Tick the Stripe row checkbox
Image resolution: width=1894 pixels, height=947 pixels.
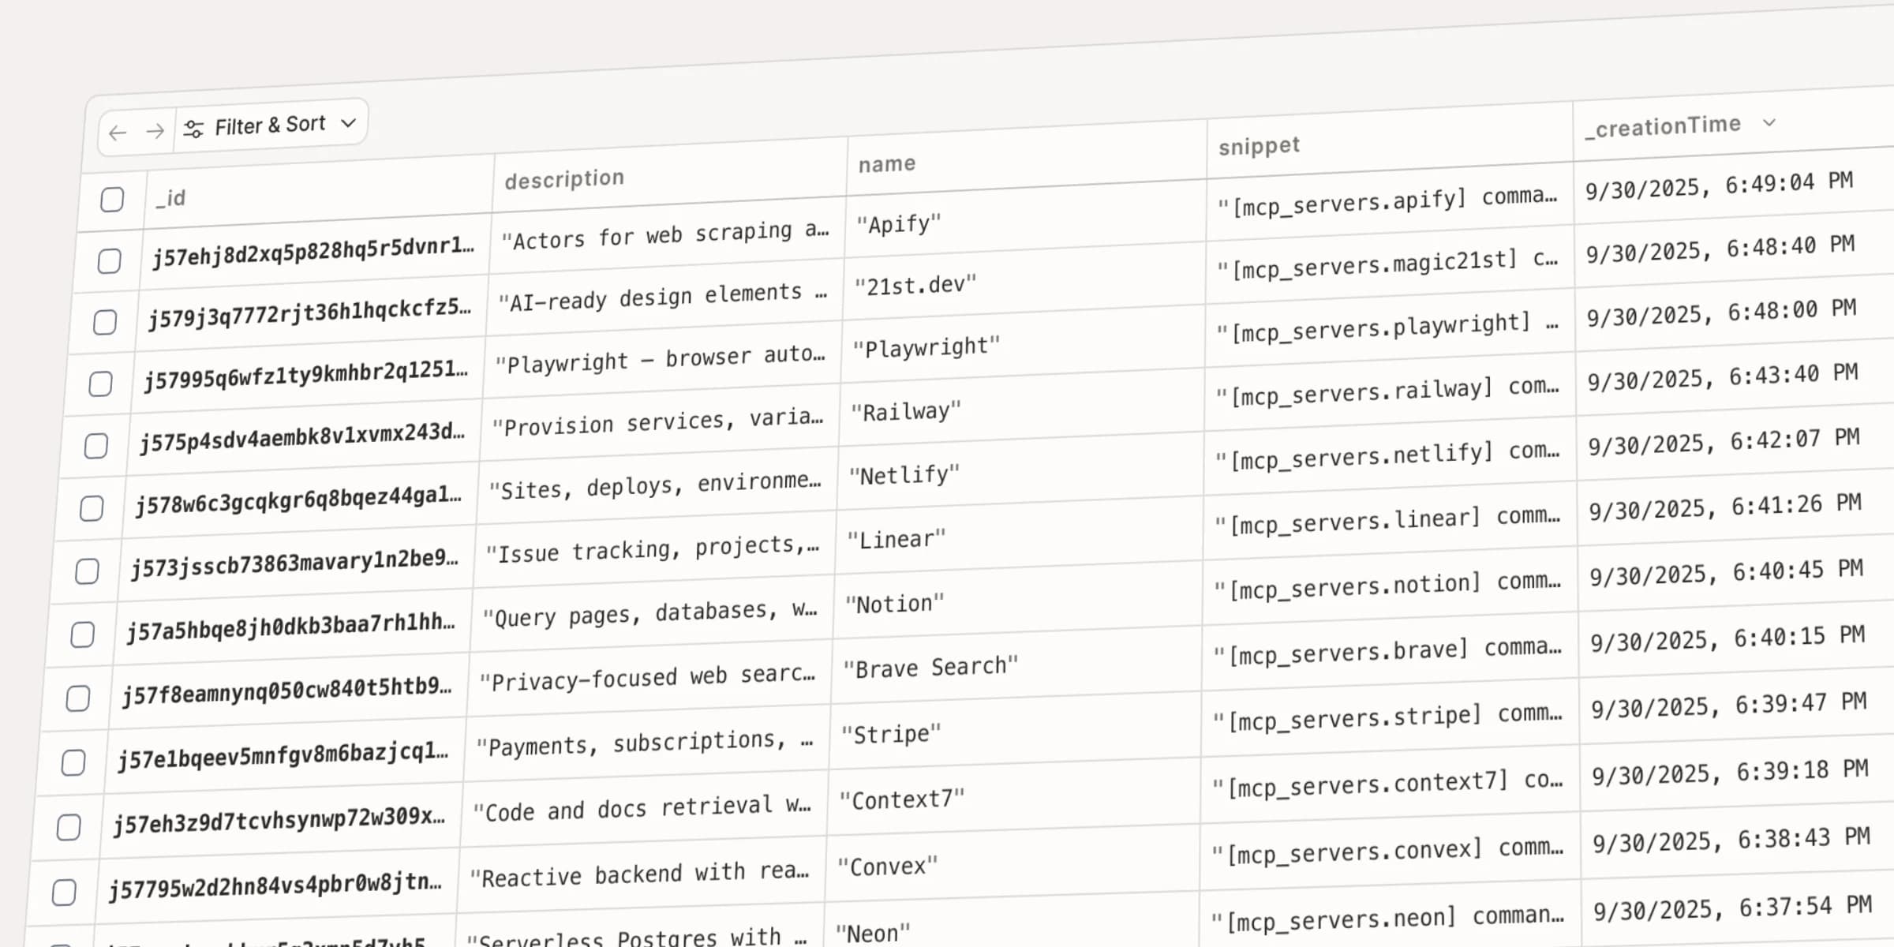click(73, 763)
